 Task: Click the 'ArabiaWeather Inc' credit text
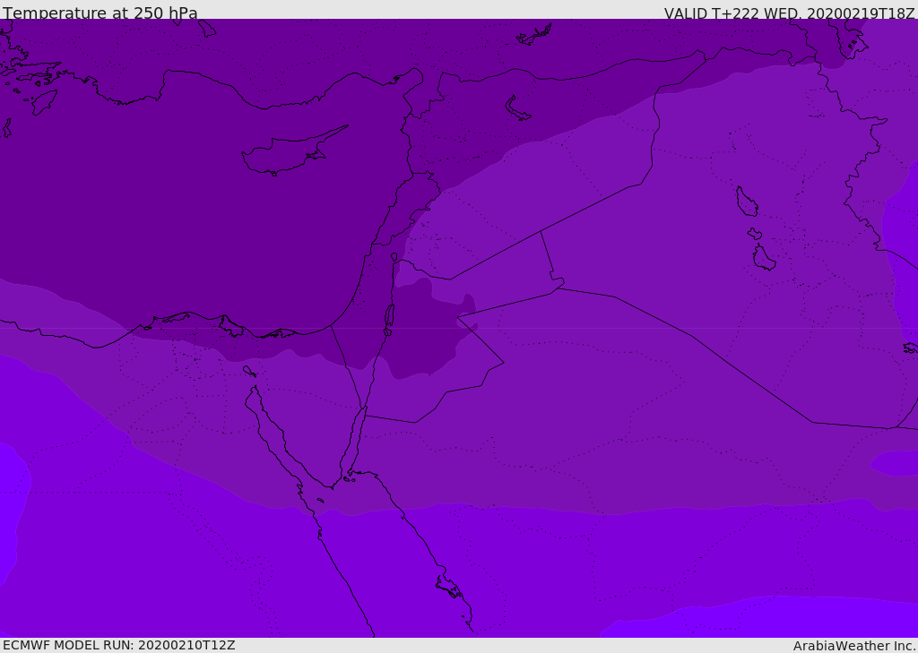coord(853,646)
